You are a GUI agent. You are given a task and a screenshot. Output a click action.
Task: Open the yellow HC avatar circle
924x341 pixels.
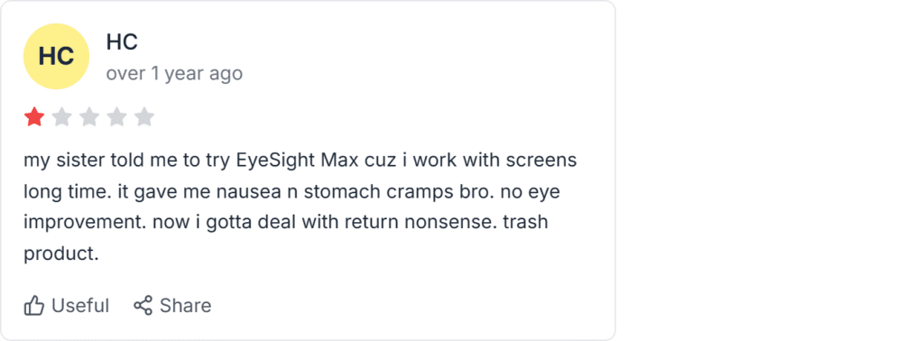click(x=56, y=57)
